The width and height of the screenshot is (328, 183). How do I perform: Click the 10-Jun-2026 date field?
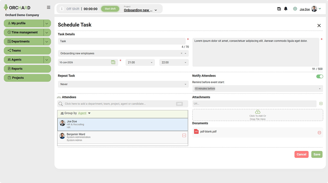88,62
